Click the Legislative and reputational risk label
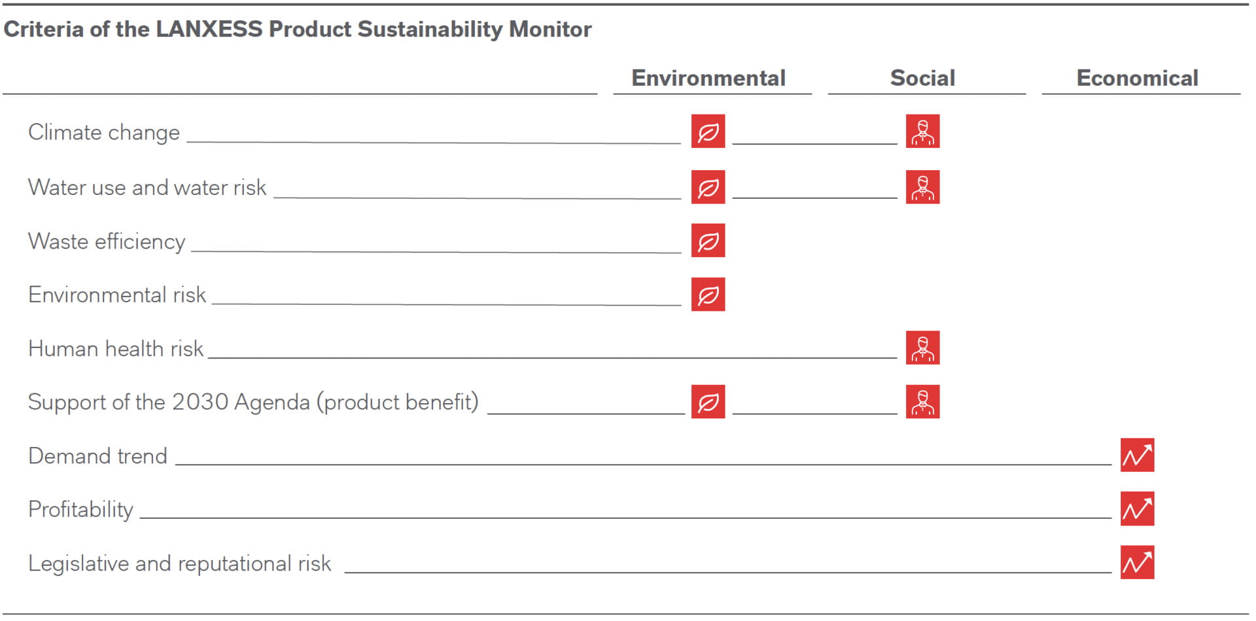1256x621 pixels. 180,563
